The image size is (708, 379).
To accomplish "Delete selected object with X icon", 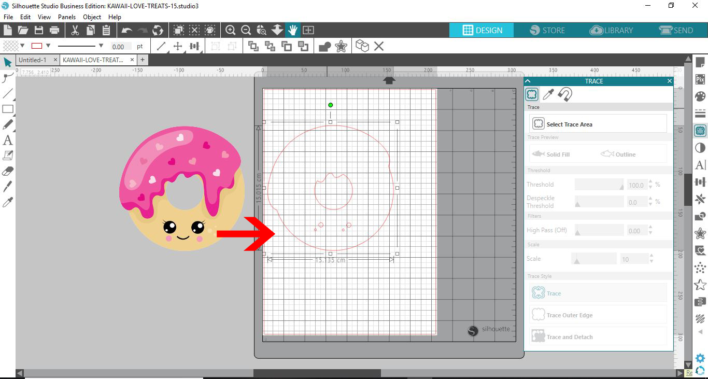I will point(379,46).
